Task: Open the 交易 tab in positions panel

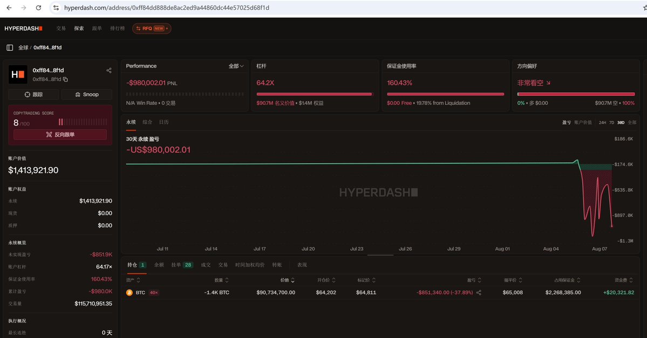Action: 223,265
